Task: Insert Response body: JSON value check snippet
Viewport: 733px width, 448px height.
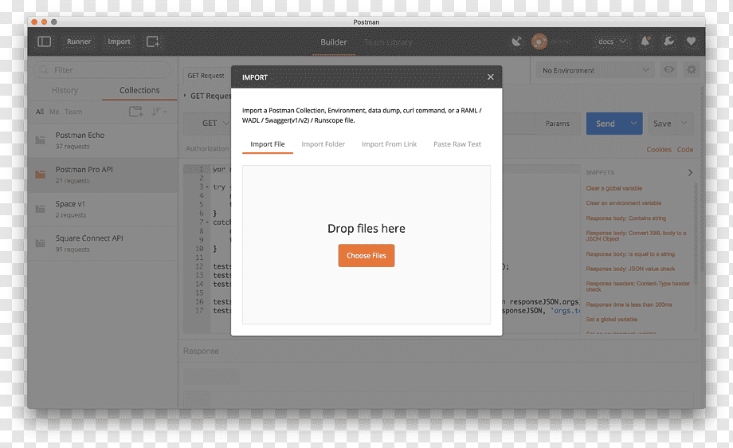Action: (x=630, y=269)
